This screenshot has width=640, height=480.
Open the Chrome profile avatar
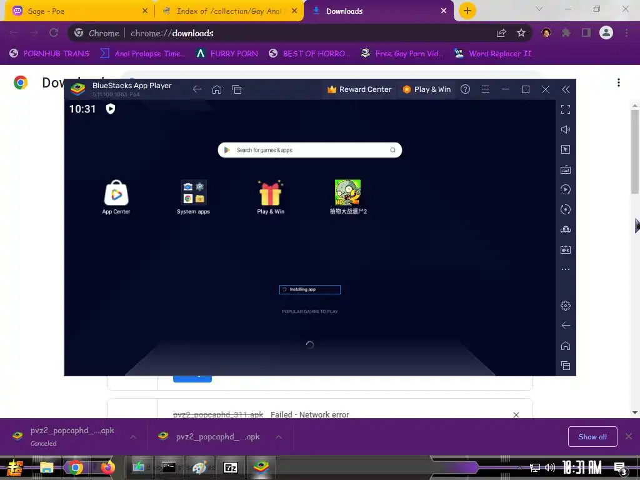pos(606,32)
